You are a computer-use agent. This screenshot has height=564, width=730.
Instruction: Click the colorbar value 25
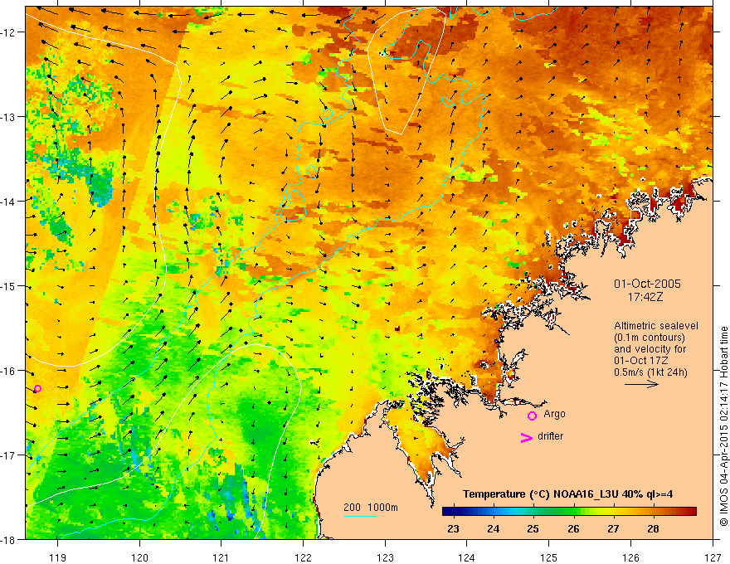533,528
